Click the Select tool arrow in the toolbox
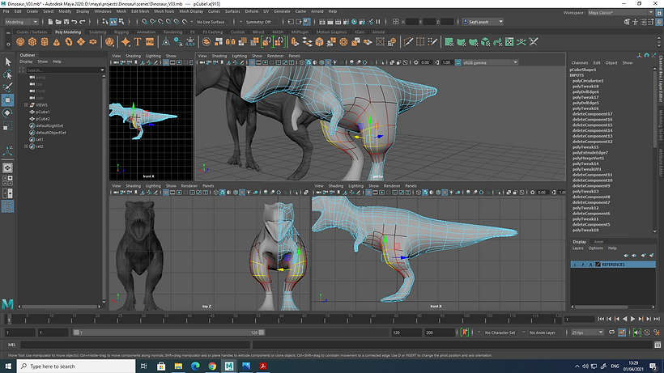Screen dimensions: 664x373 pos(7,62)
